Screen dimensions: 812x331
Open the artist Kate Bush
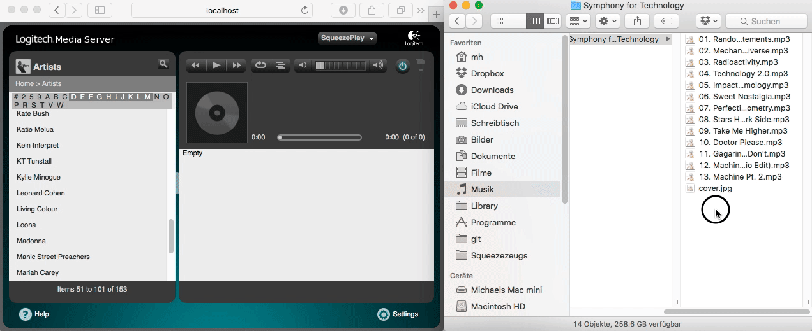(x=33, y=113)
